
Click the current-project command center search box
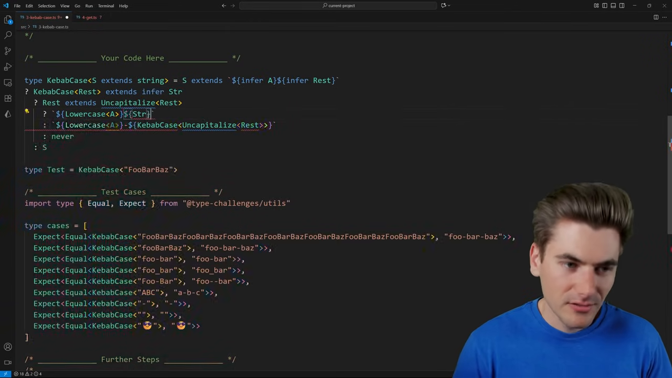coord(338,6)
